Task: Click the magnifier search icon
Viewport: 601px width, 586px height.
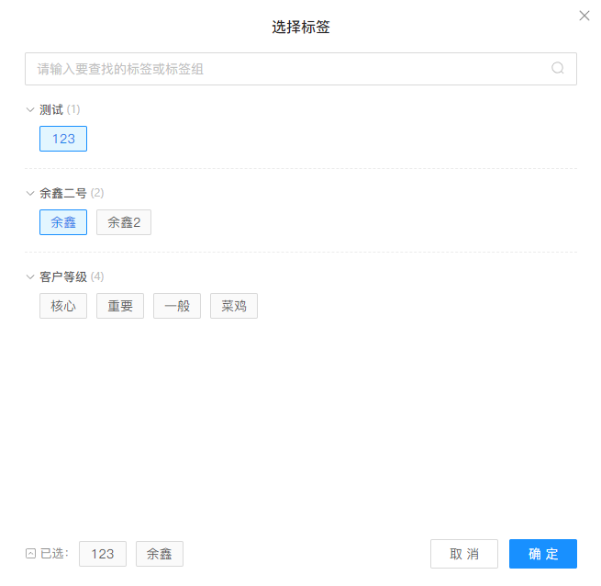Action: click(558, 68)
